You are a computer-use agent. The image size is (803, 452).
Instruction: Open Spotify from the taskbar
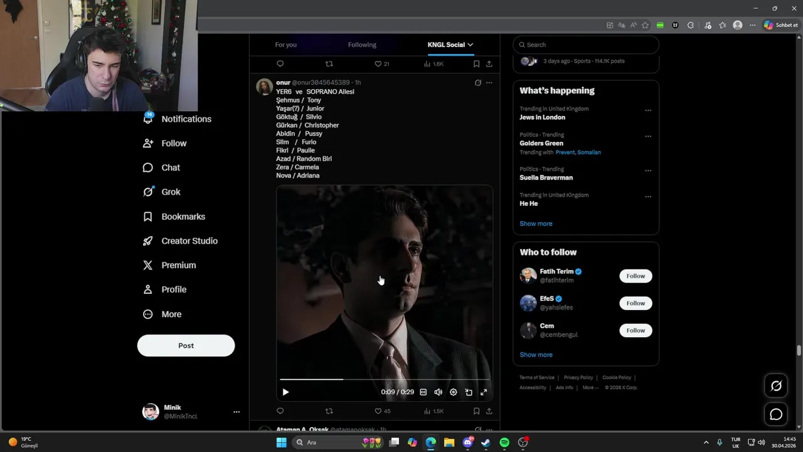[504, 443]
